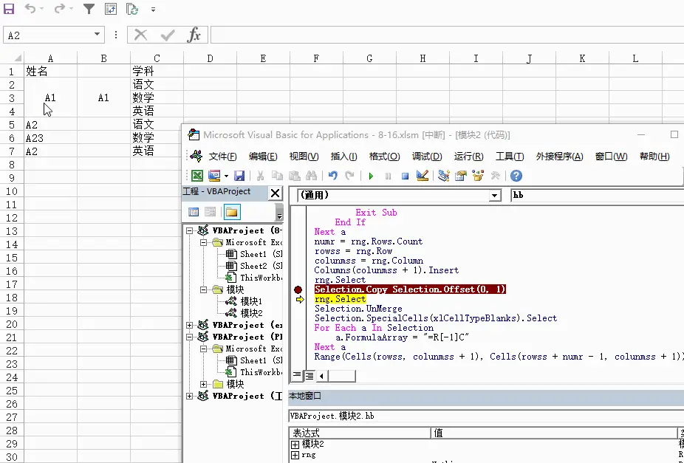Image resolution: width=684 pixels, height=463 pixels.
Task: Open the 调试(D) menu
Action: pos(427,157)
